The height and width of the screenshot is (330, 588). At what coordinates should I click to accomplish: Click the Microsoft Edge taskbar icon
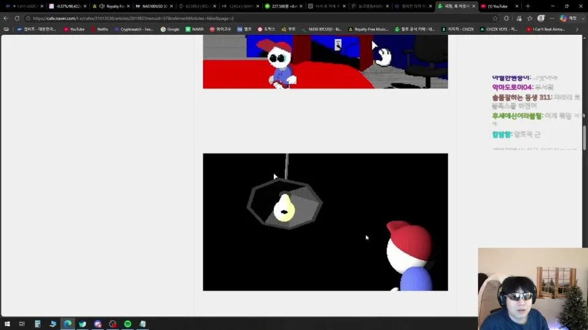[x=67, y=324]
